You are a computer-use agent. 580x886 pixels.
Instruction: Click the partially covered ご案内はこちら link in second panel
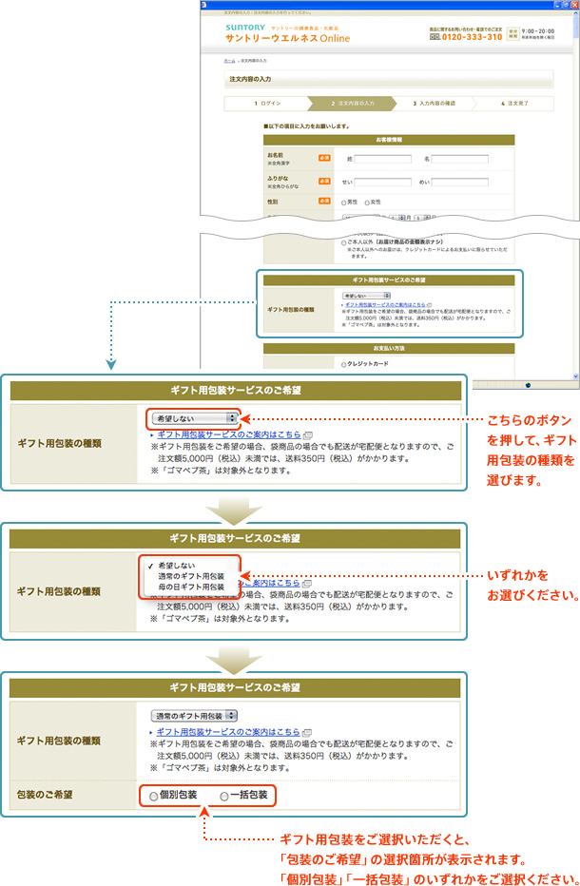tap(271, 583)
